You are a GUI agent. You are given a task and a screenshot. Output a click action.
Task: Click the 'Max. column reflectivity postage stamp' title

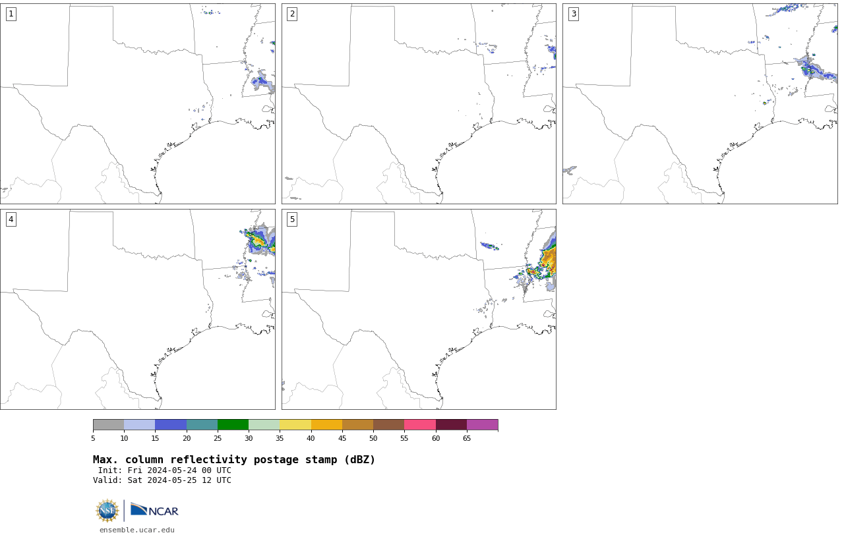pos(234,460)
